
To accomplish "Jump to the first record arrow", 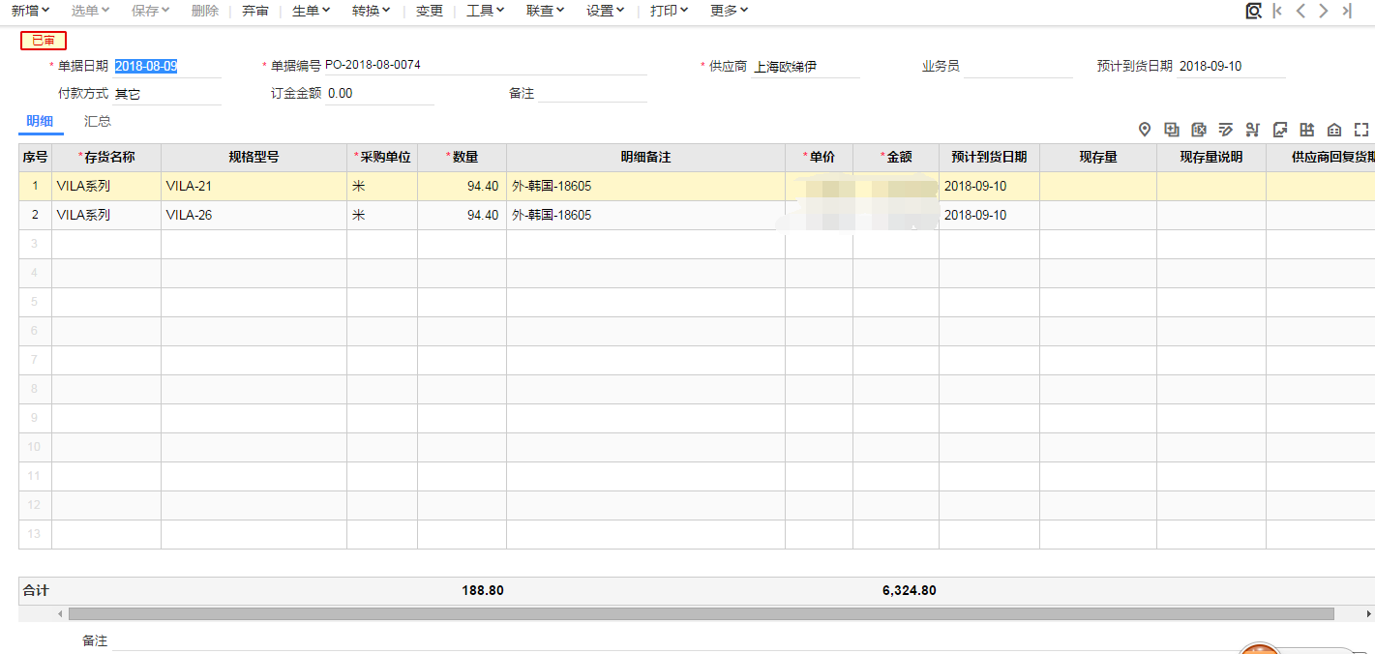I will 1278,11.
